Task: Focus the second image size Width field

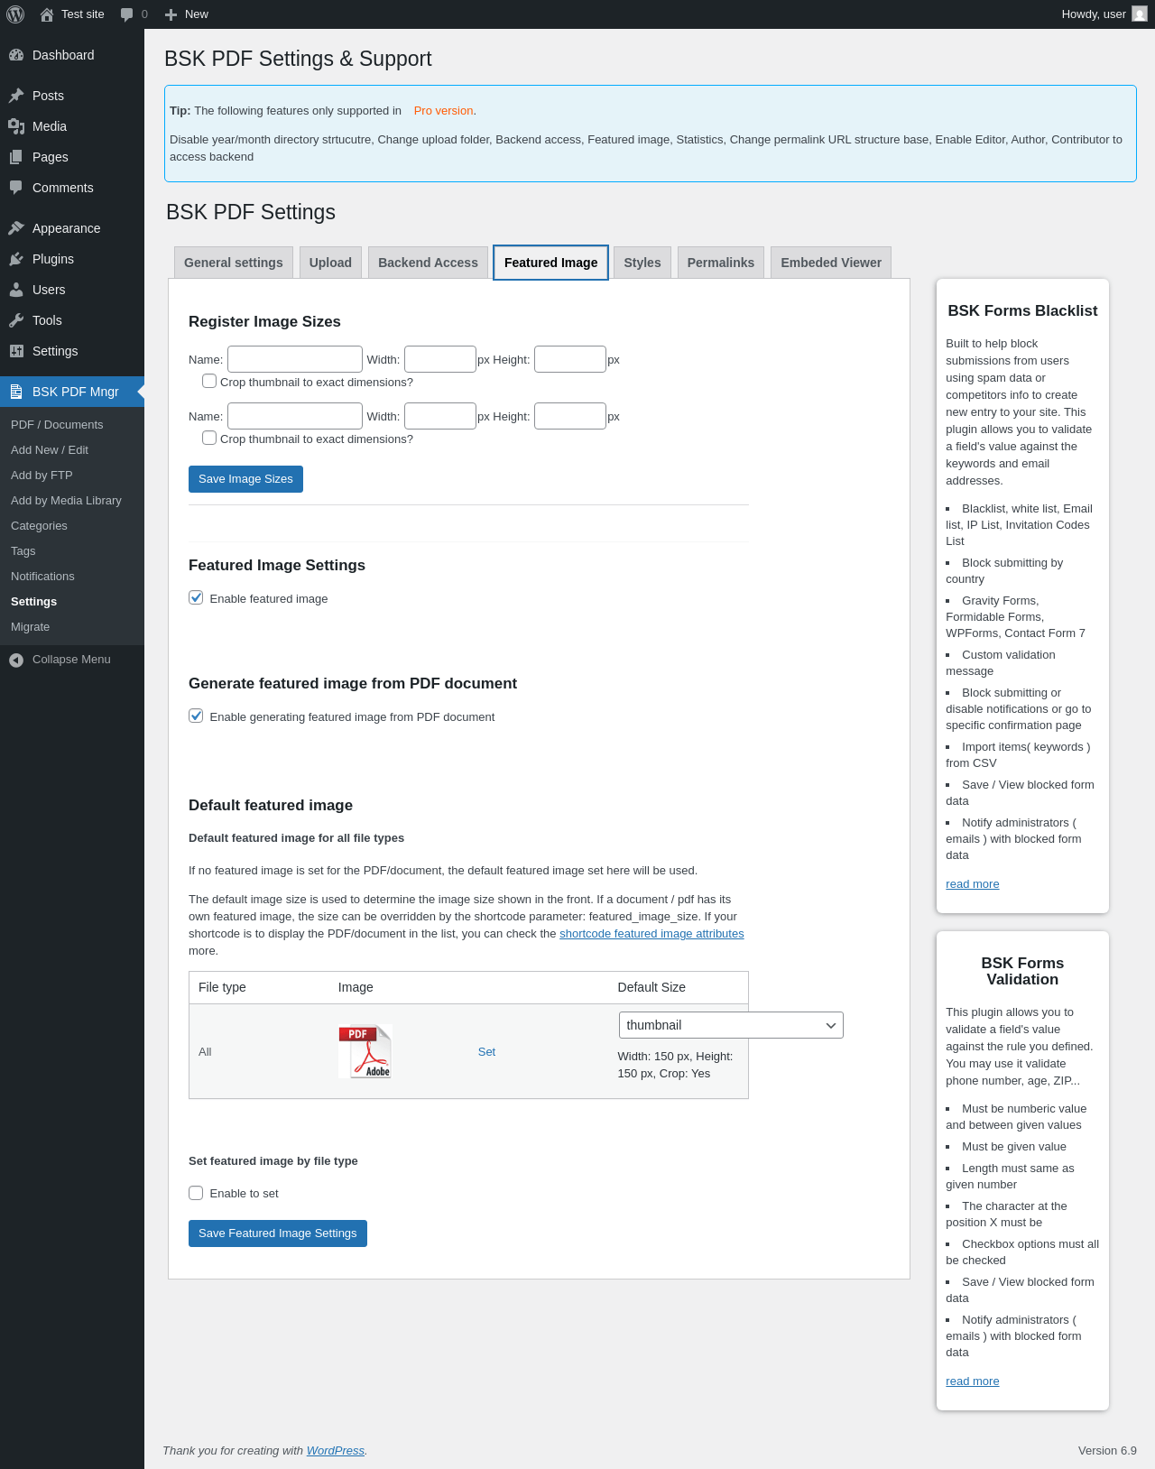Action: click(440, 416)
